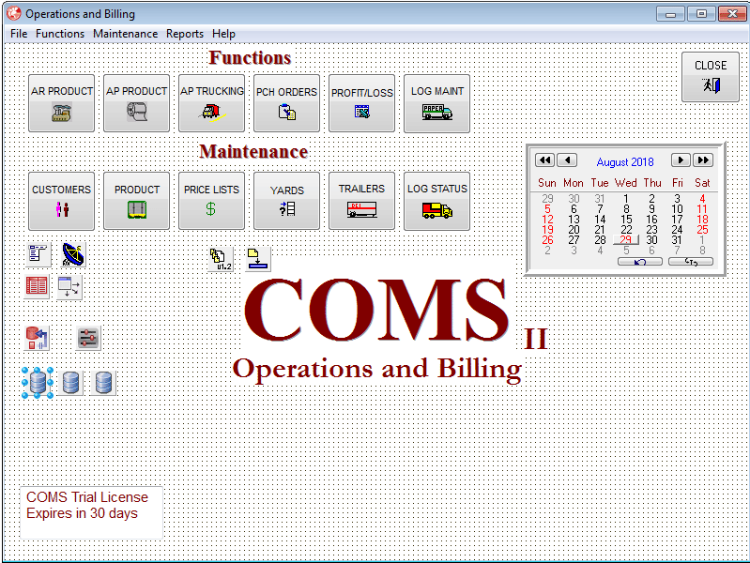Click the COMS Trial License notice

pyautogui.click(x=91, y=512)
